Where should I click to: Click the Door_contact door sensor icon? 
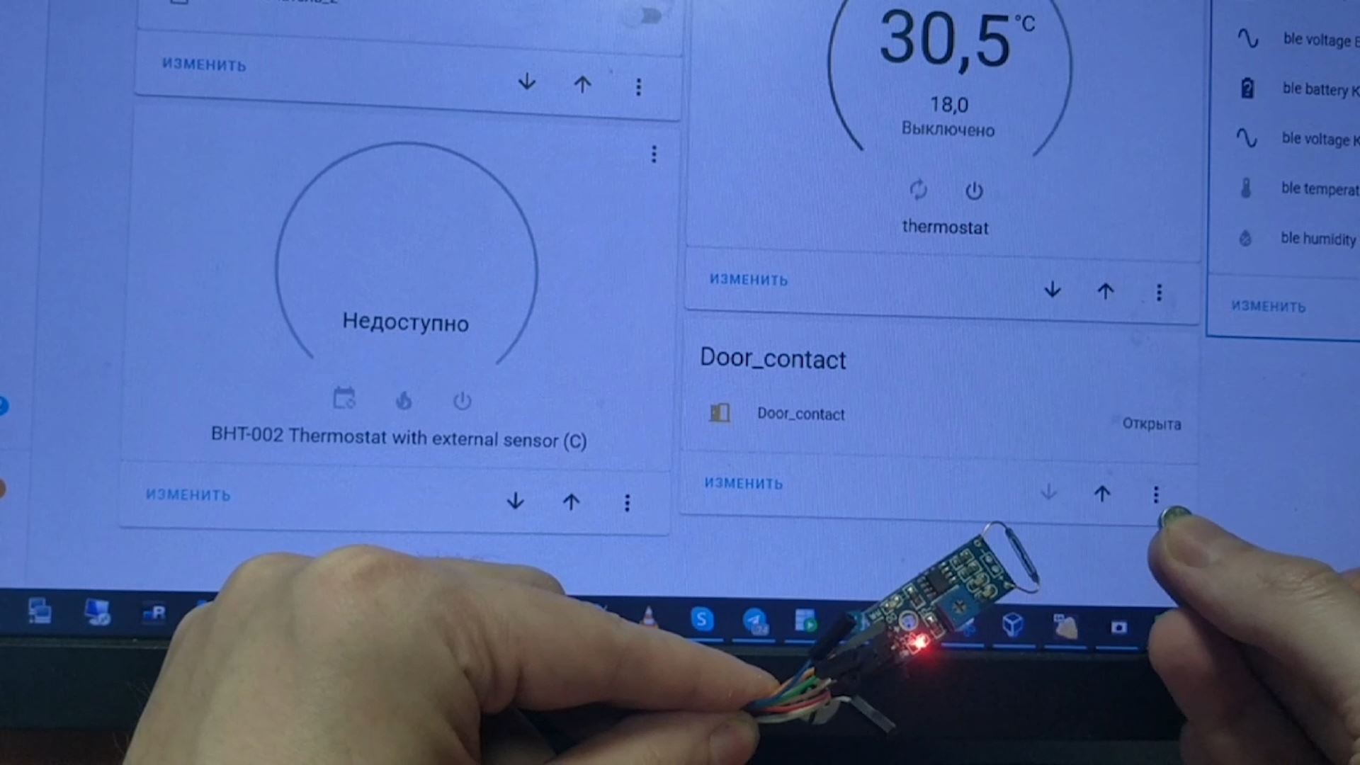(718, 413)
